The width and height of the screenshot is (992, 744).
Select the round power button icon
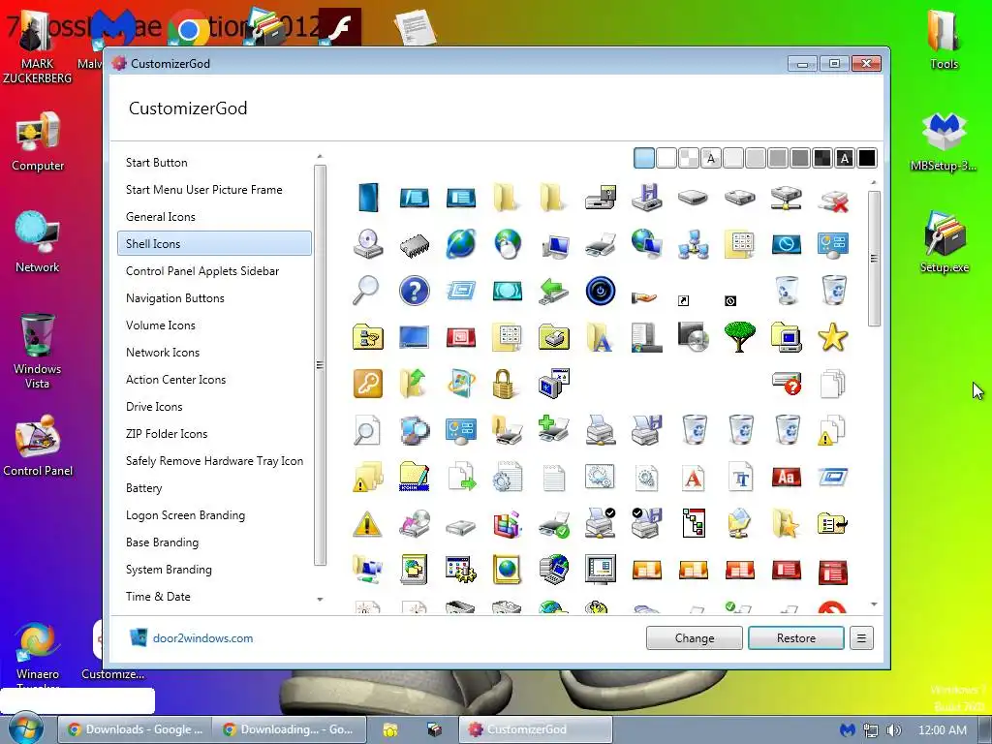pyautogui.click(x=600, y=291)
